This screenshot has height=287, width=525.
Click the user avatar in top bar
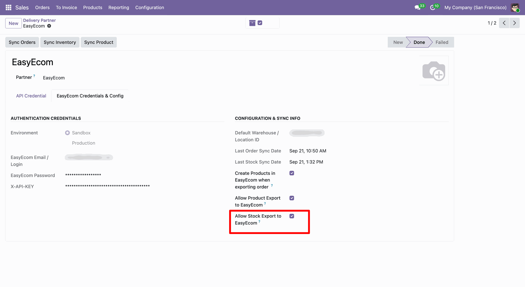(x=515, y=7)
